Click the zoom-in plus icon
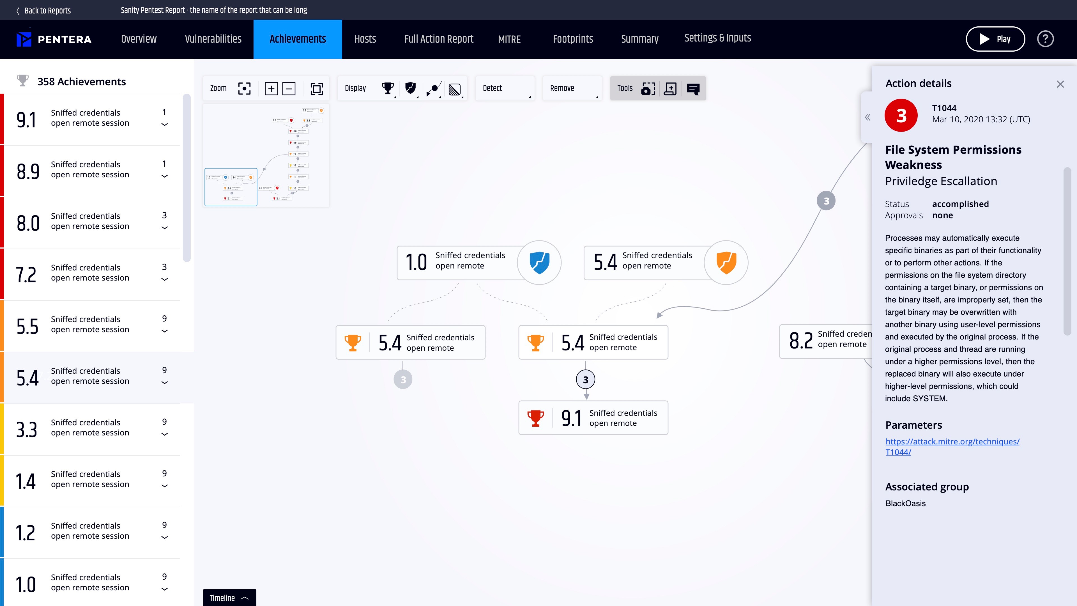The width and height of the screenshot is (1077, 606). pos(271,89)
